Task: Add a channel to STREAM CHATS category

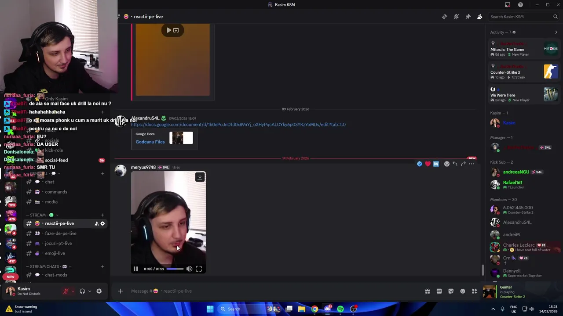Action: 102,266
